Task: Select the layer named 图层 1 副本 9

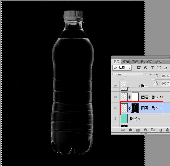Action: [x=151, y=108]
